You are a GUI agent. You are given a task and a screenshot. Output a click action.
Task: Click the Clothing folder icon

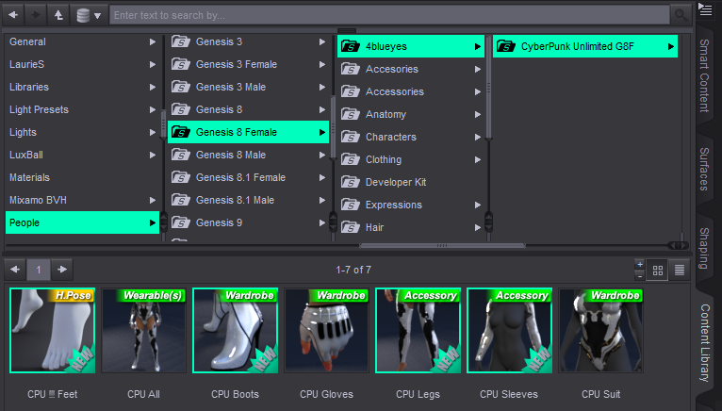[x=351, y=159]
